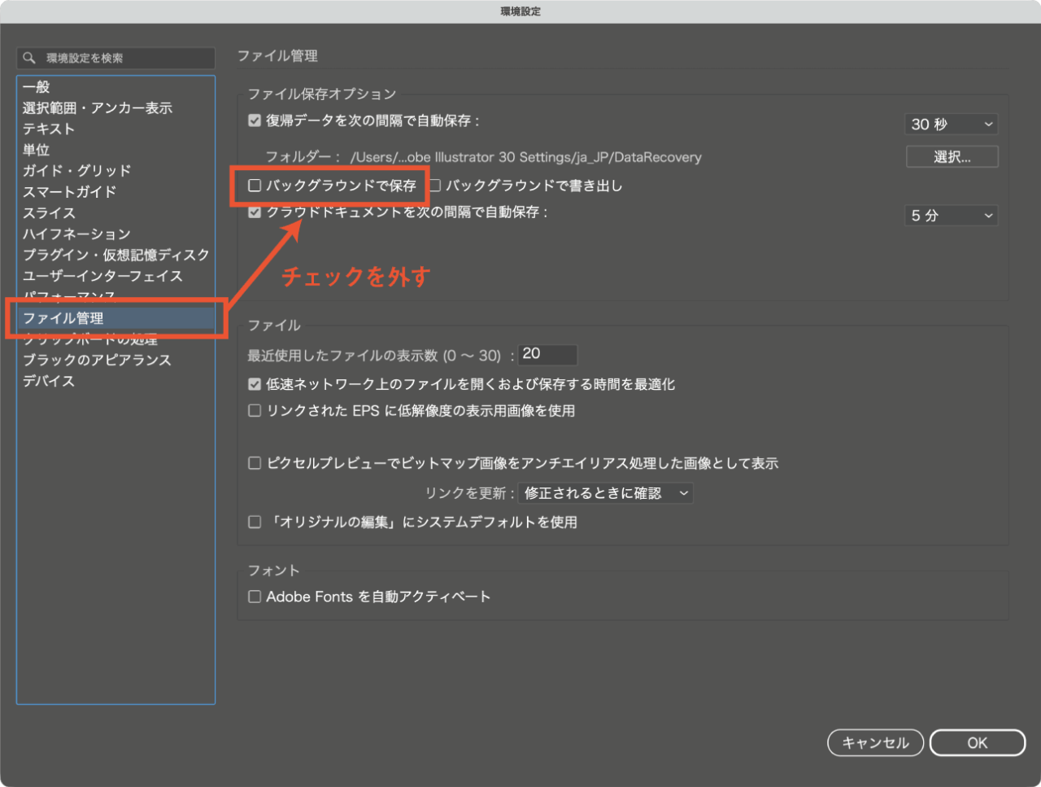
Task: Expand the リンクを更新 dropdown
Action: [x=606, y=493]
